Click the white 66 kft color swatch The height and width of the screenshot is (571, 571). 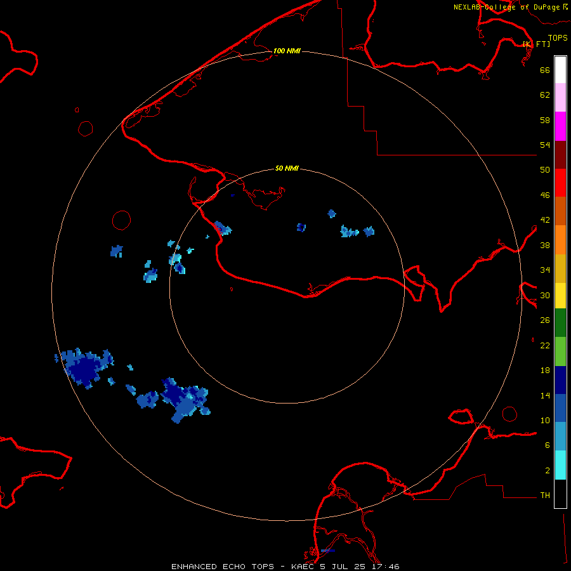[560, 70]
